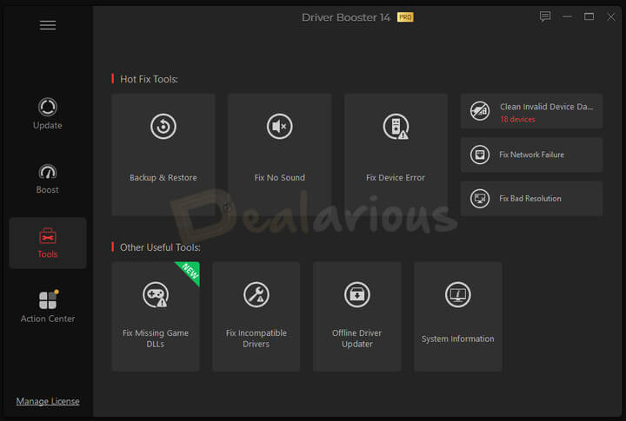The width and height of the screenshot is (626, 421).
Task: Click the Boost label in sidebar
Action: coord(48,190)
